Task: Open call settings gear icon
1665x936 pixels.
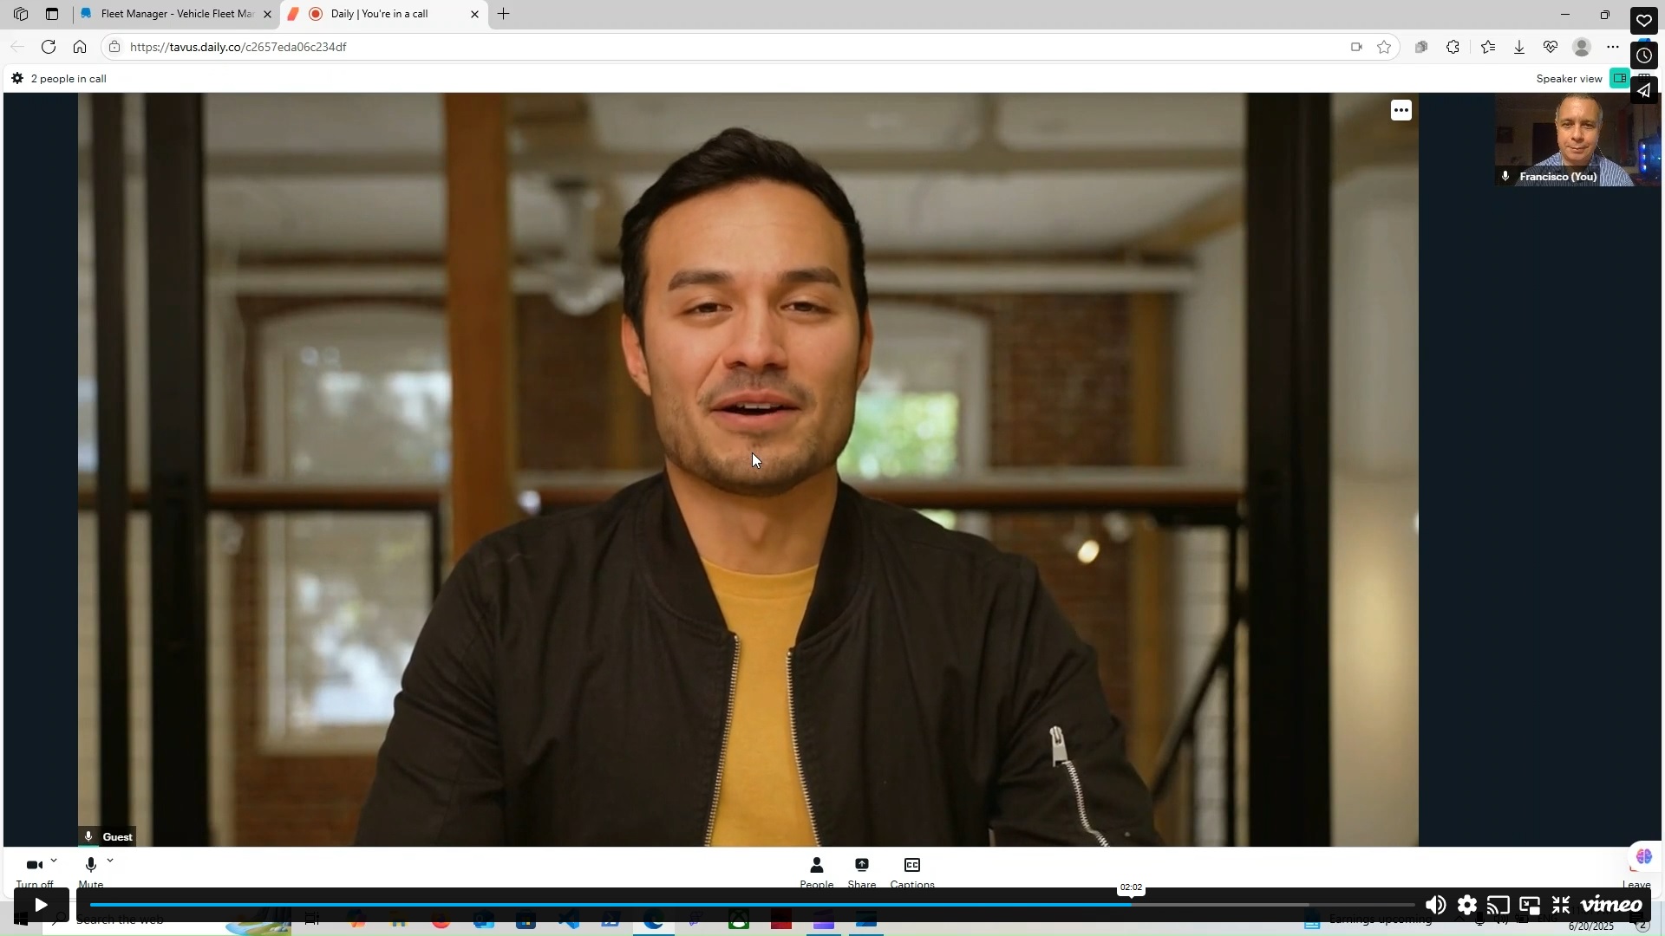Action: point(16,78)
